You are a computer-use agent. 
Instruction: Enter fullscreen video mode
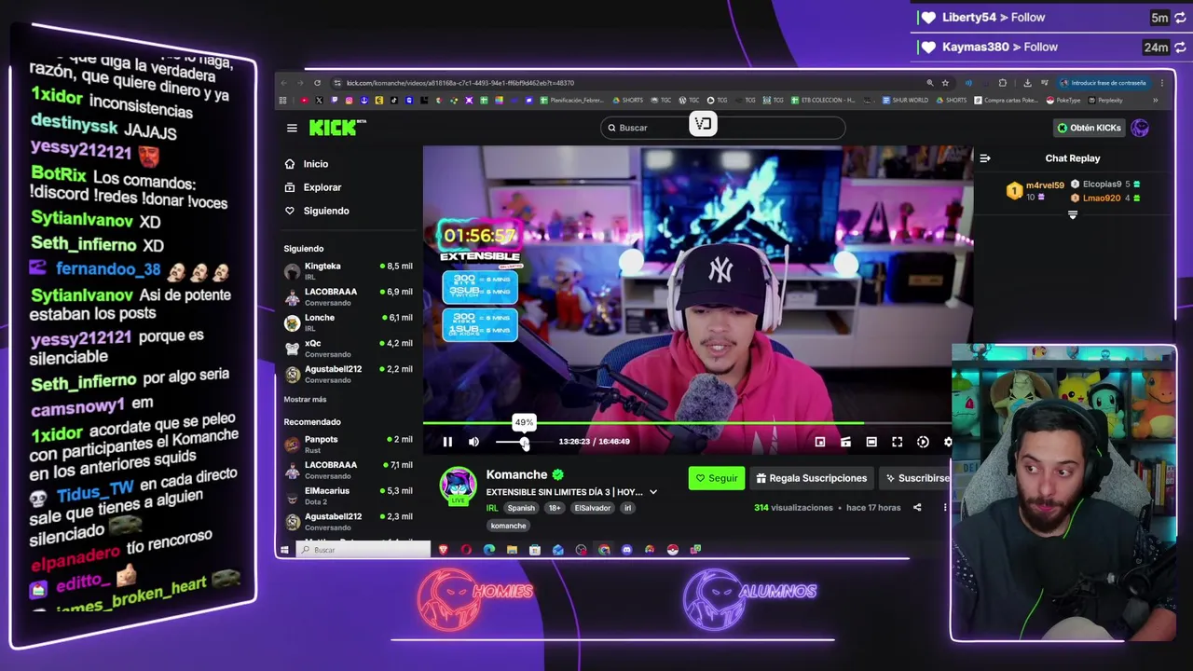tap(897, 442)
